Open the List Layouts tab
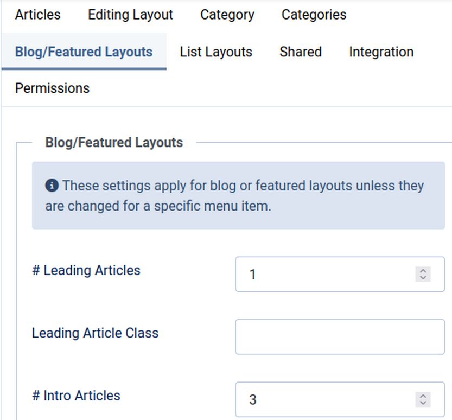This screenshot has width=452, height=420. (216, 52)
